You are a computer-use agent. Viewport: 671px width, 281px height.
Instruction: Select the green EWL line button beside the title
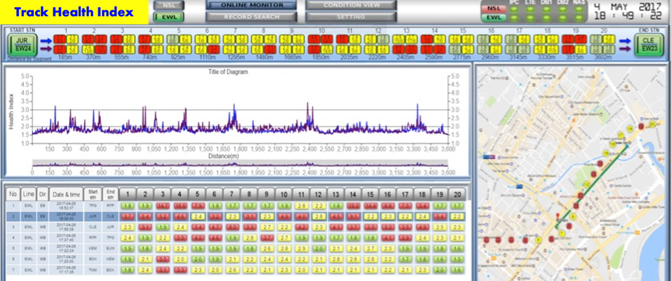click(x=169, y=17)
